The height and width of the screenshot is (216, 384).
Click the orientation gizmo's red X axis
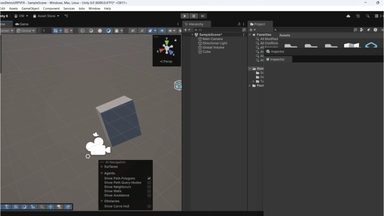(161, 51)
